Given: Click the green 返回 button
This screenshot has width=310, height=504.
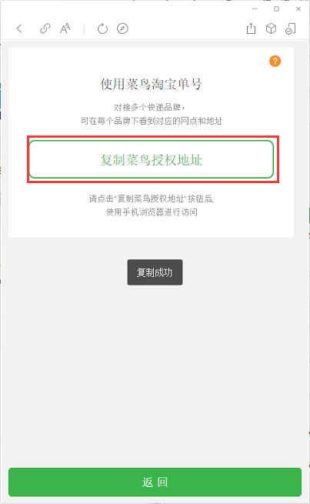Looking at the screenshot, I should (x=155, y=482).
